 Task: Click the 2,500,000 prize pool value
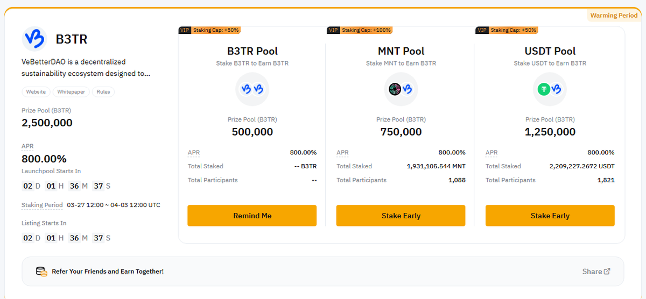click(47, 123)
